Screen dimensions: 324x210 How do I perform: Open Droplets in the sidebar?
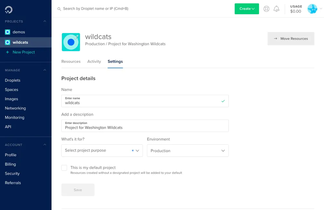coord(13,80)
